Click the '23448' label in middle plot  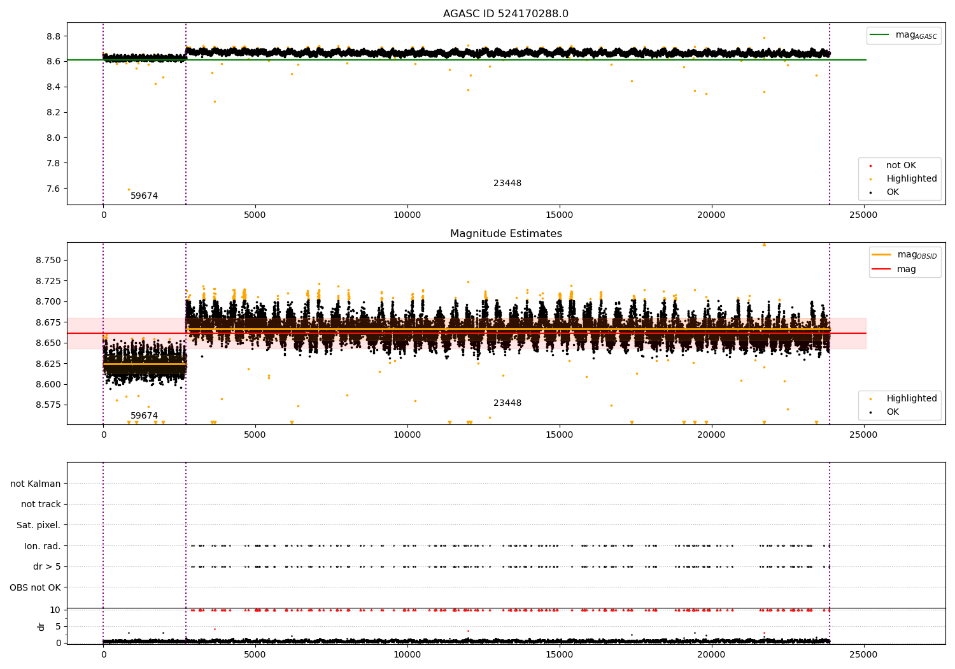507,403
